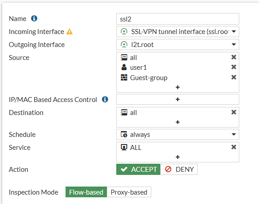Viewport: 259px width, 204px height.
Task: Add a new Service entry with plus
Action: click(178, 157)
